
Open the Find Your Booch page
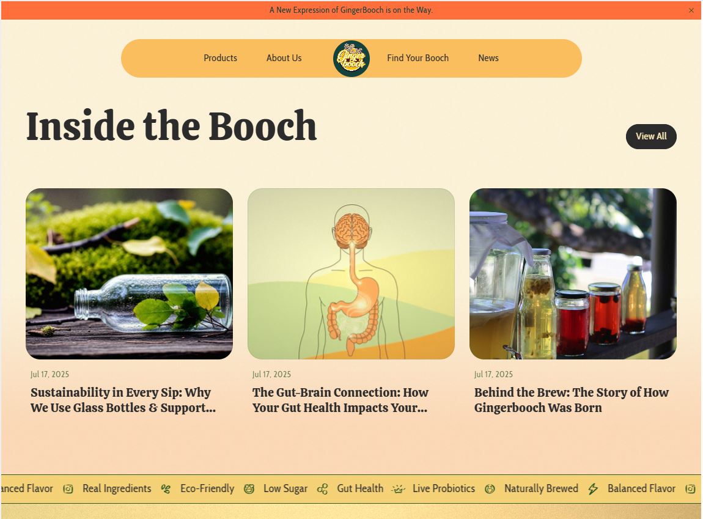point(418,58)
